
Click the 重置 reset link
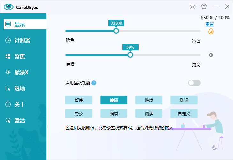click(x=209, y=24)
